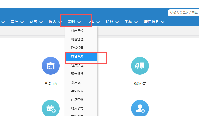
Task: Expand the chevron next to 增值服务
Action: 163,22
